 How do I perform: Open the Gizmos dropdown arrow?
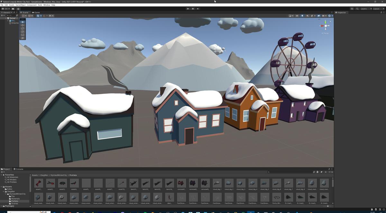click(332, 16)
